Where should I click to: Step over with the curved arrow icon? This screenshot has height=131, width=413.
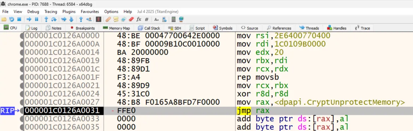pyautogui.click(x=54, y=19)
